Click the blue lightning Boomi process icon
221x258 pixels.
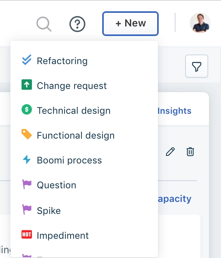27,159
